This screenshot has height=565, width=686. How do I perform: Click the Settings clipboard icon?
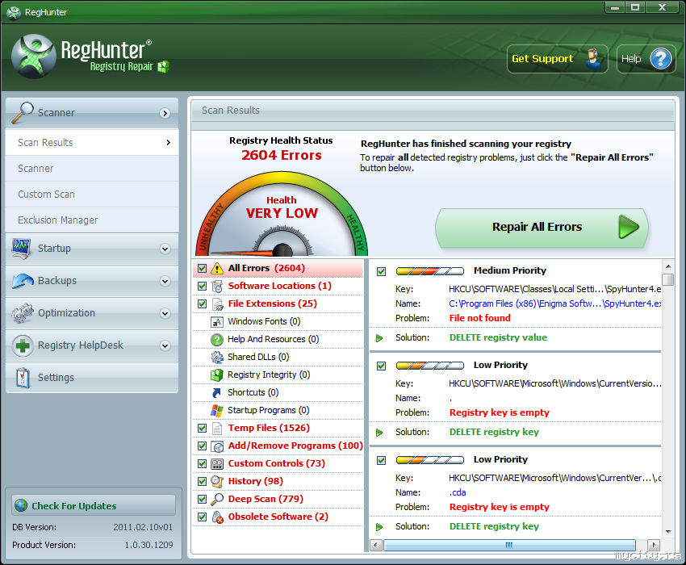point(23,377)
